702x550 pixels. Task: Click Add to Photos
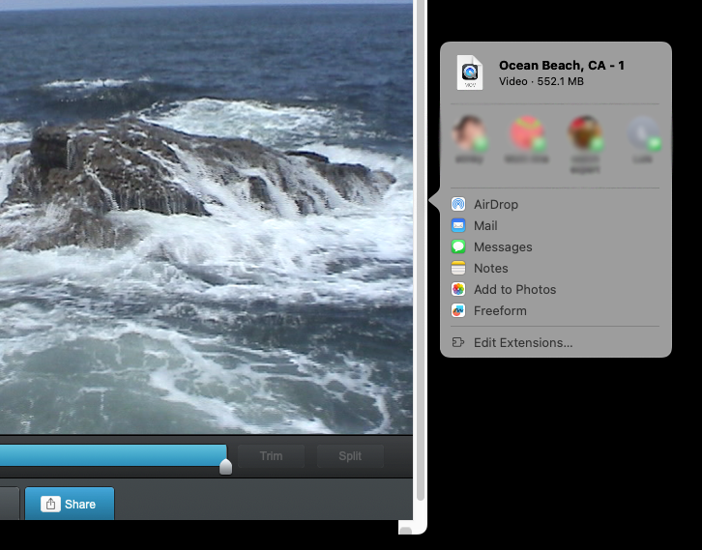click(513, 289)
